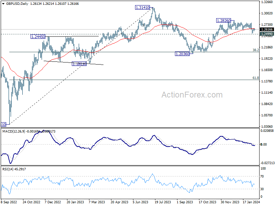The width and height of the screenshot is (275, 206).
Task: Click the 5 Jun 2023 date label
Action: tap(140, 202)
